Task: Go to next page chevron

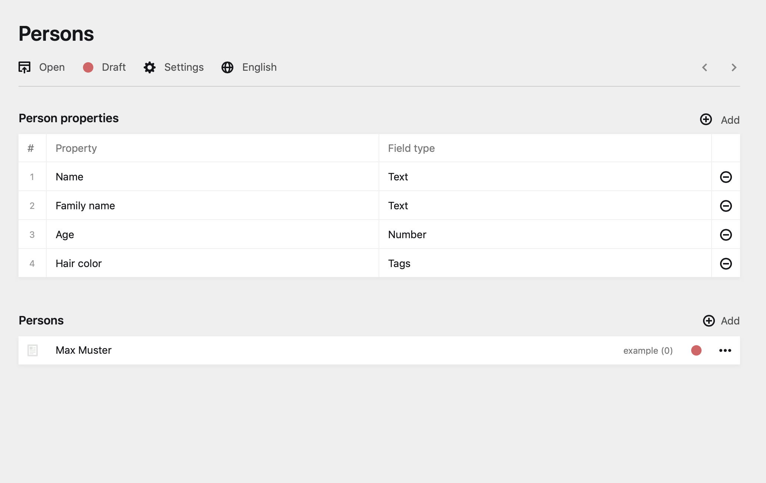Action: [x=734, y=67]
